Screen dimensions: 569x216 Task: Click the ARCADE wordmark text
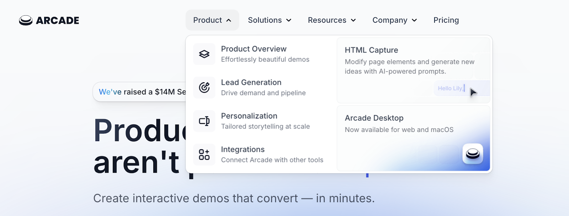tap(58, 21)
